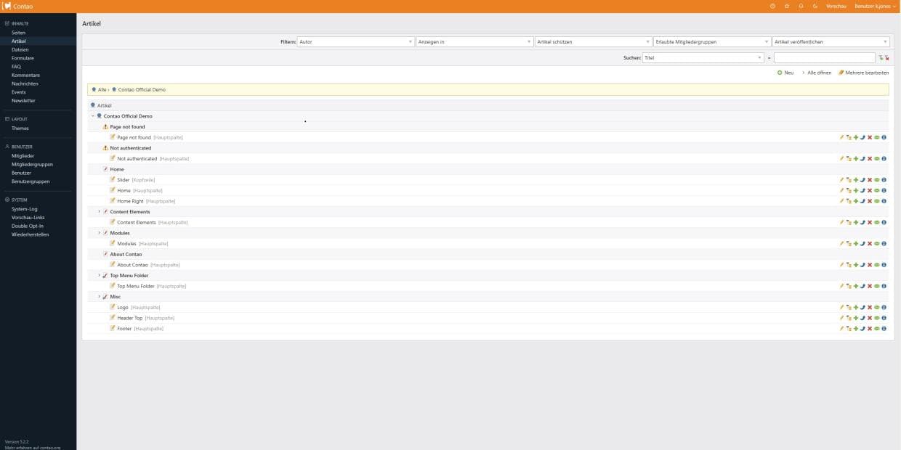Open Formulare in the sidebar
Screen dimensions: 901x450
(23, 58)
